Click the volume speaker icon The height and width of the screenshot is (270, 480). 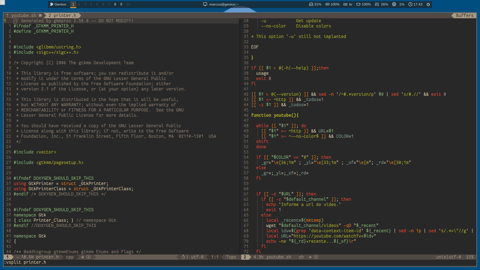pos(327,4)
